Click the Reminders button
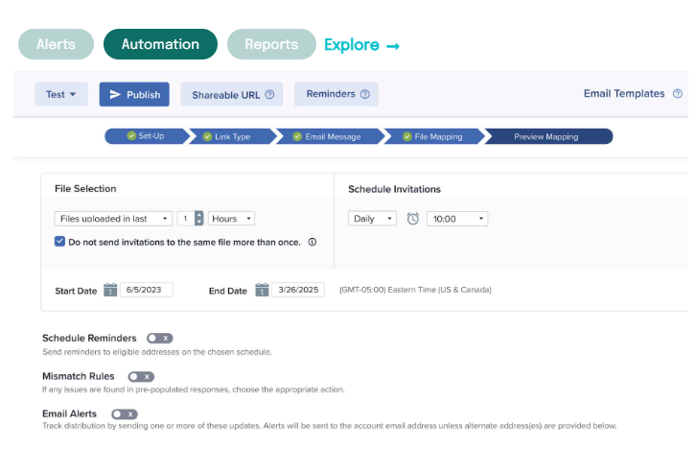 336,94
